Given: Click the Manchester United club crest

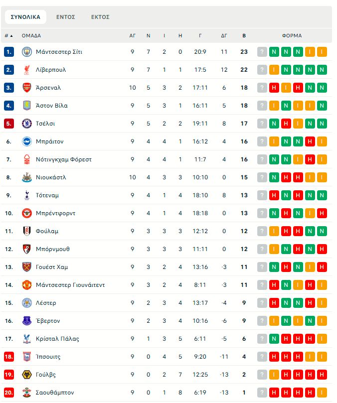Looking at the screenshot, I should tap(27, 285).
